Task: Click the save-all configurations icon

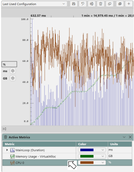Action: (120, 4)
